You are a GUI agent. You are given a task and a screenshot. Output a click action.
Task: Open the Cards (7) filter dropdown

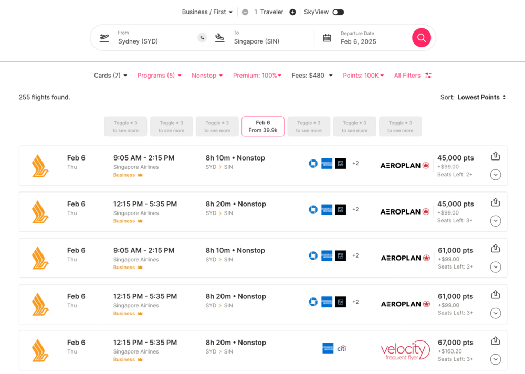click(x=110, y=76)
